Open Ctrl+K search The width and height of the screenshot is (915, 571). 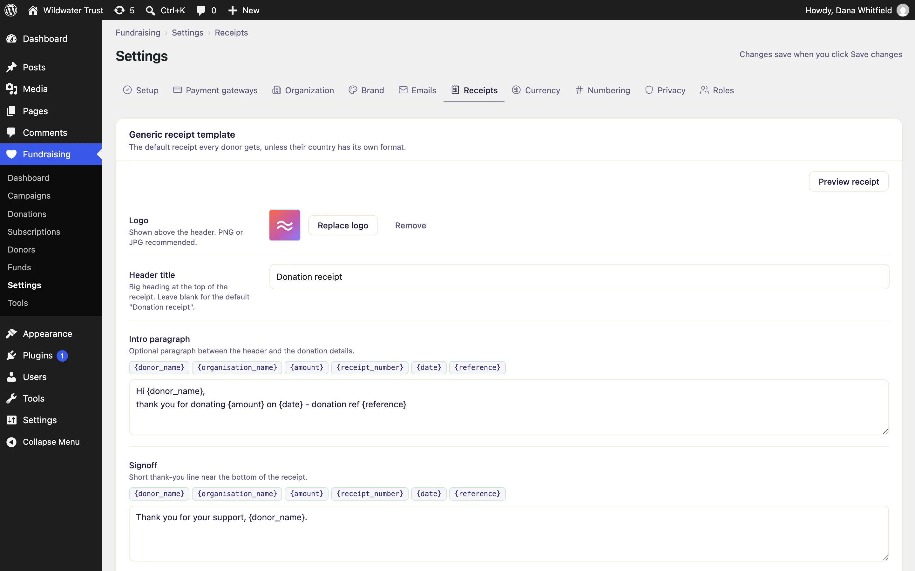tap(166, 10)
